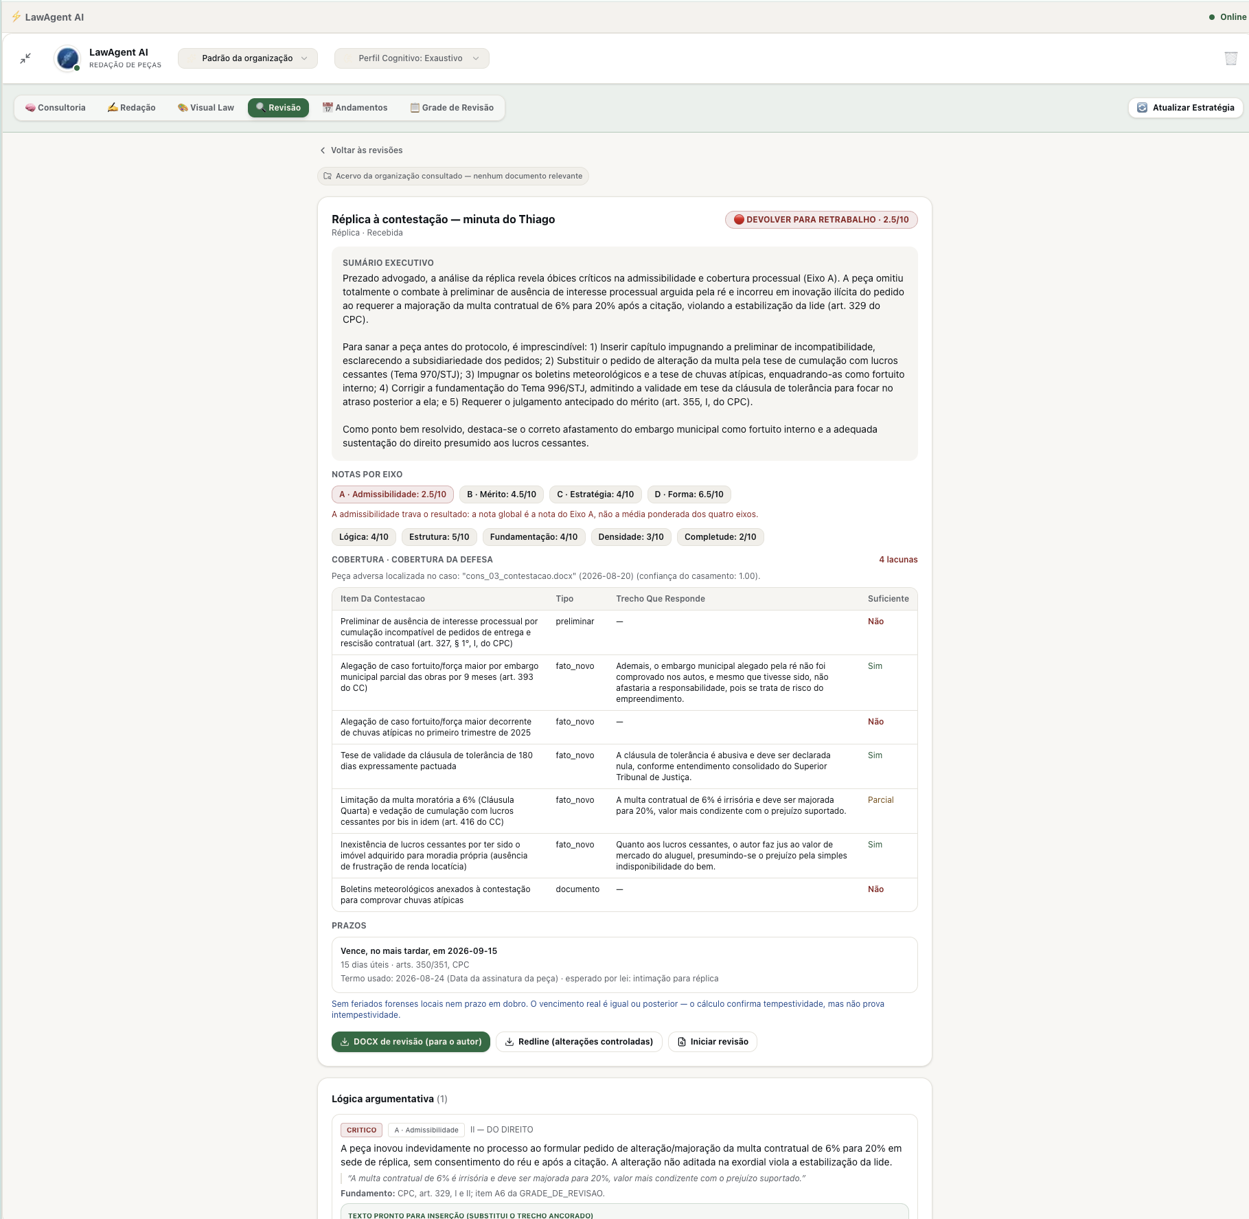Screen dimensions: 1249x1219
Task: Click the folder icon in Acervo da organização notice
Action: (328, 176)
